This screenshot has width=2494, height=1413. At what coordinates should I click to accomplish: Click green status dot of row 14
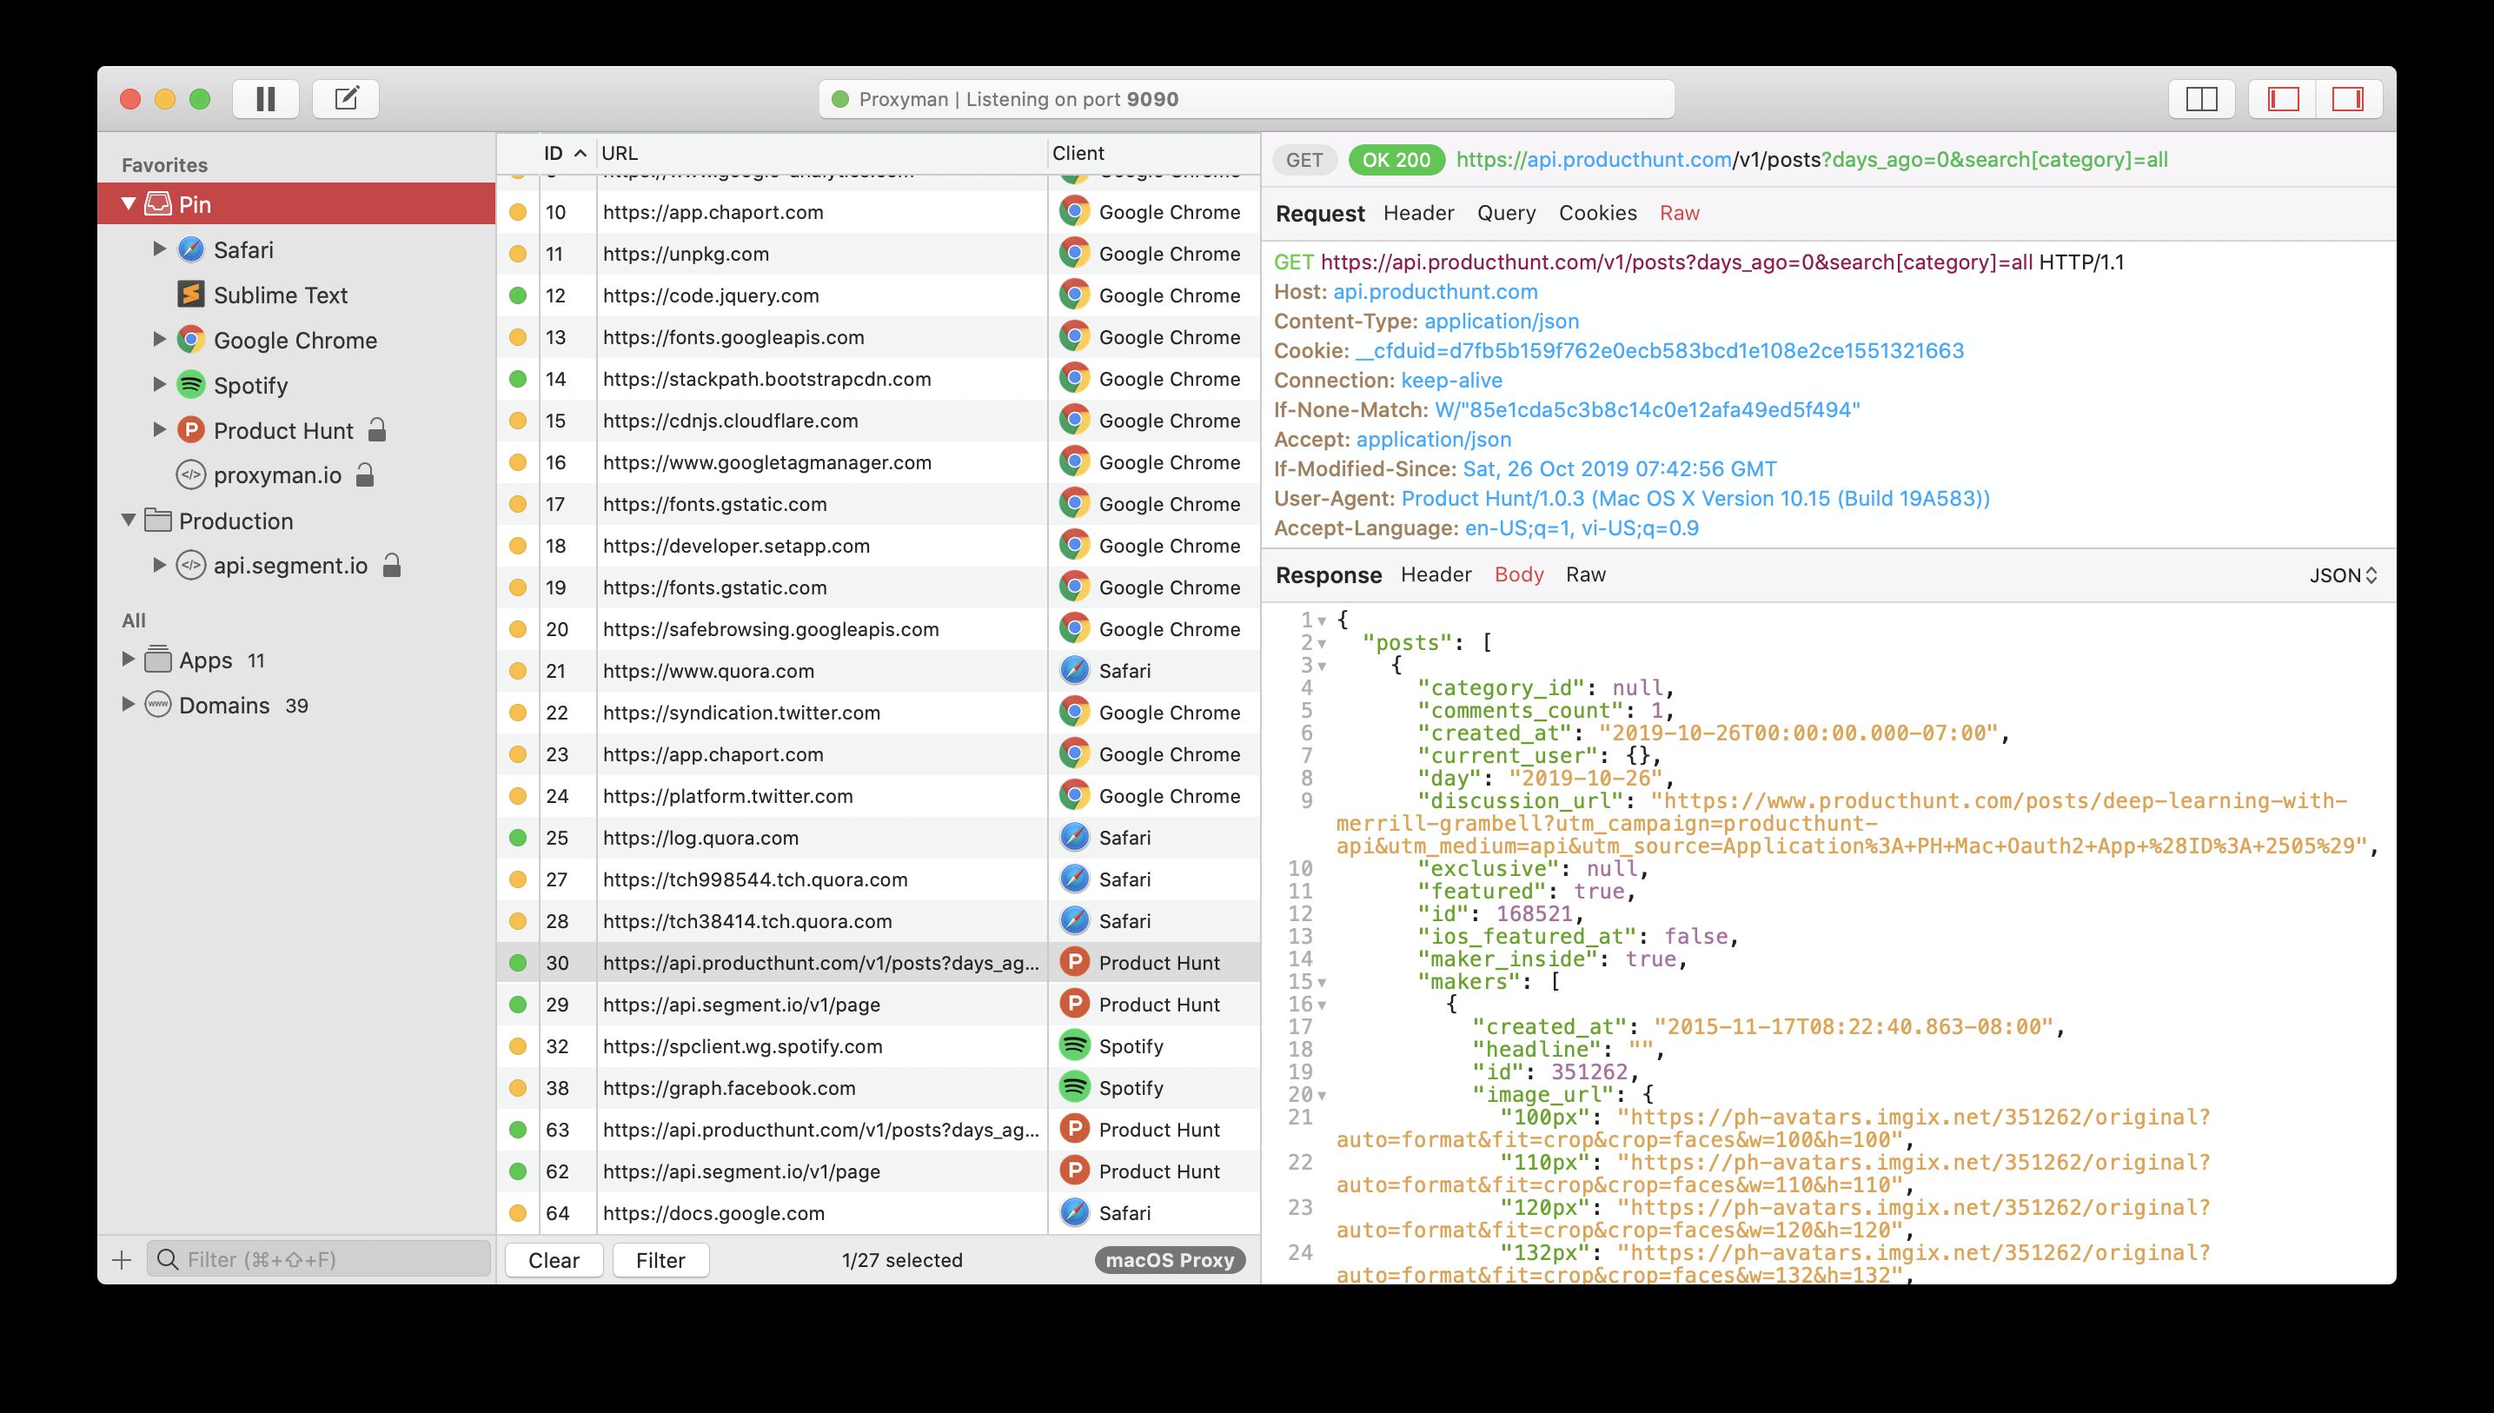click(x=518, y=379)
